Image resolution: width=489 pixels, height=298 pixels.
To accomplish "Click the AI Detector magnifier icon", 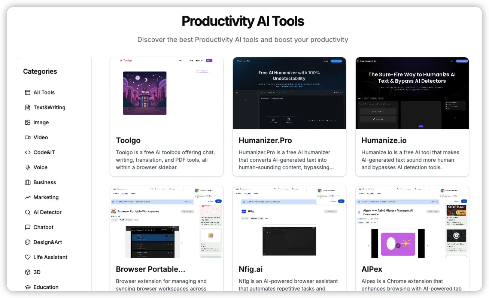I will 28,212.
